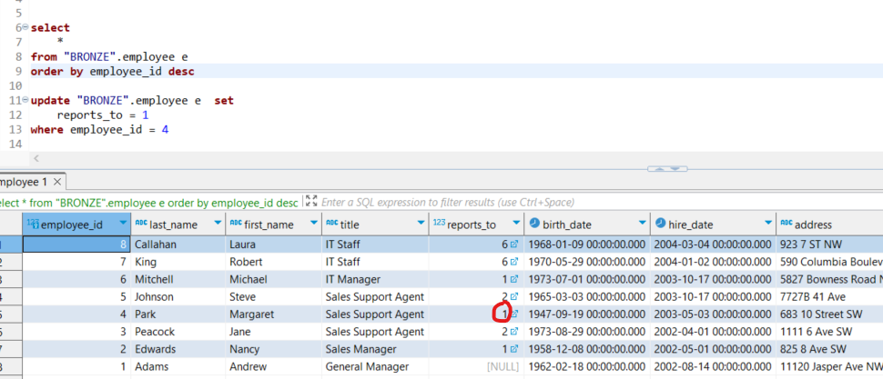Collapse the select statement fold marker
The width and height of the screenshot is (883, 379).
(25, 28)
